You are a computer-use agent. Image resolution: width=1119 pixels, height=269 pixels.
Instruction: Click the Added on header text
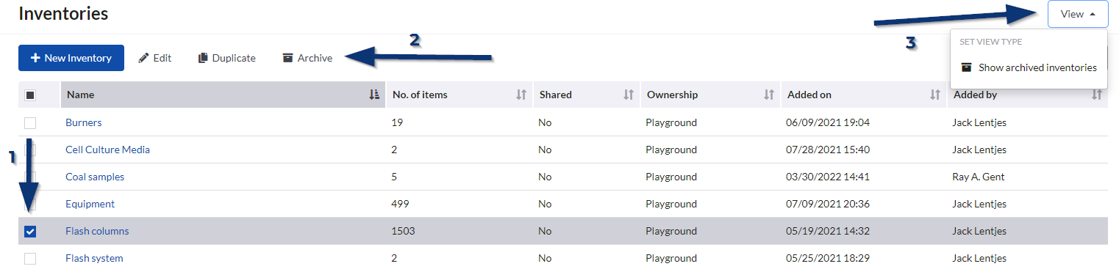[809, 95]
